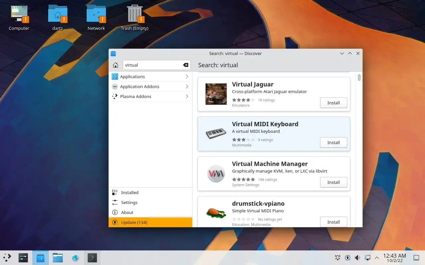Click the search field containing virtual
The image size is (425, 265).
point(157,65)
